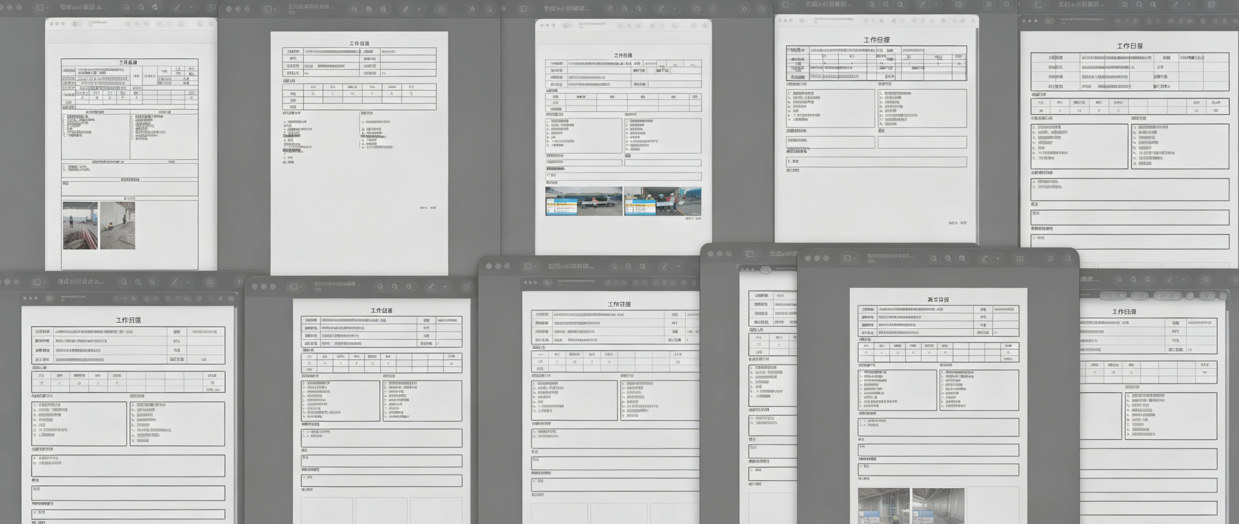Zoom out in window whose inner page has scrollbar
This screenshot has width=1239, height=524.
coord(872,4)
